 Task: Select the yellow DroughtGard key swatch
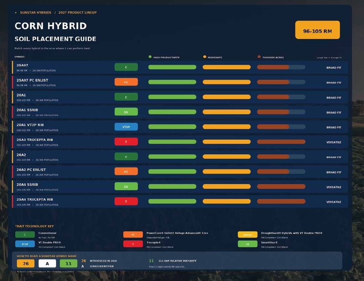(247, 235)
